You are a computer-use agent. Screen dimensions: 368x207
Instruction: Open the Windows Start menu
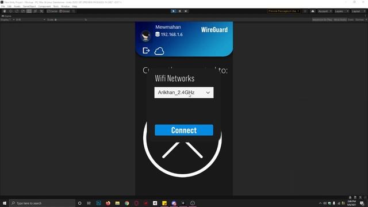5,203
